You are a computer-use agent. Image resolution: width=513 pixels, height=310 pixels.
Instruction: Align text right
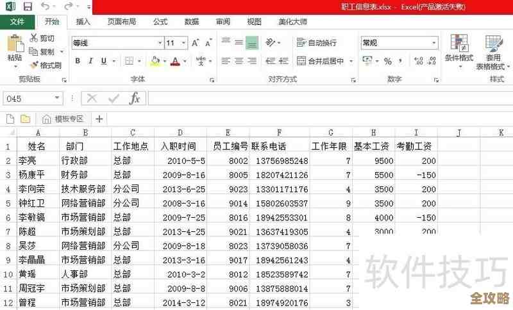coord(252,61)
